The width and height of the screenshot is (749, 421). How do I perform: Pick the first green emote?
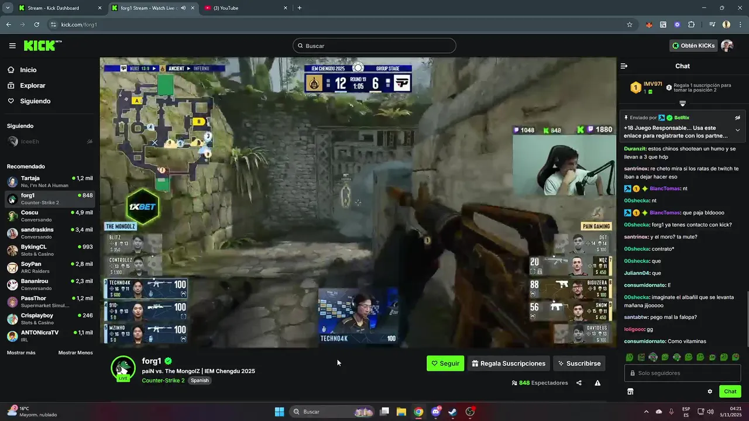630,357
